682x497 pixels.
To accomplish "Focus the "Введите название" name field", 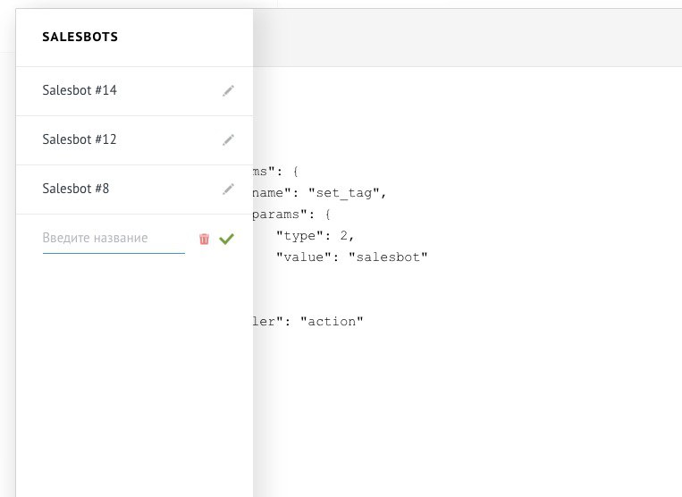I will (114, 239).
